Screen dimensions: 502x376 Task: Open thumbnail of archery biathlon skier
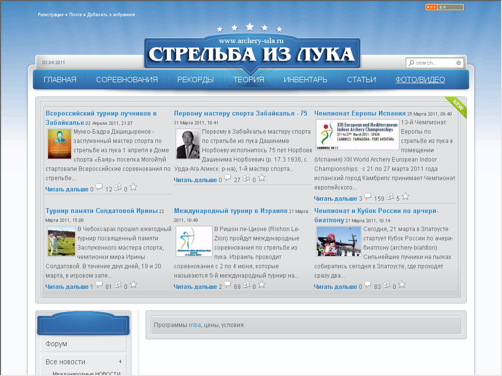point(338,242)
